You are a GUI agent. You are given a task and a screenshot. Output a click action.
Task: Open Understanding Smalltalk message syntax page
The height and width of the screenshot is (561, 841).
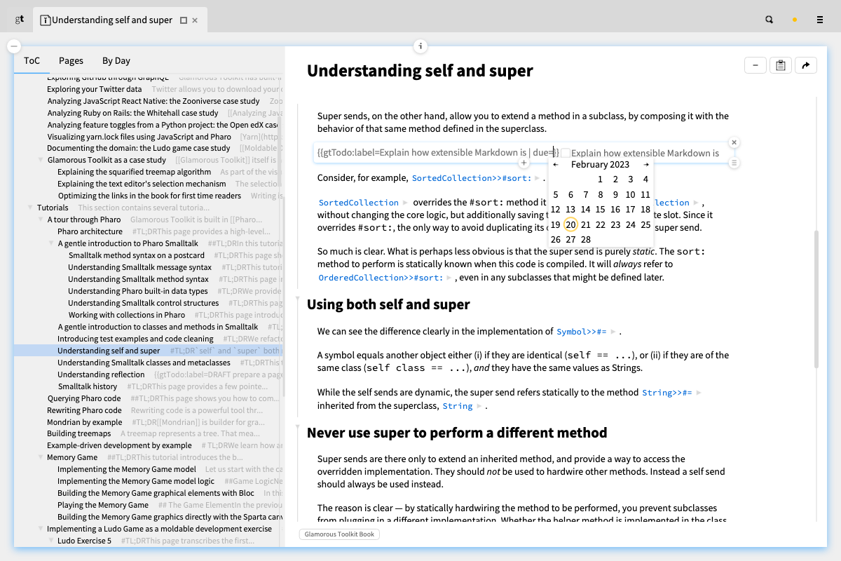pos(139,267)
